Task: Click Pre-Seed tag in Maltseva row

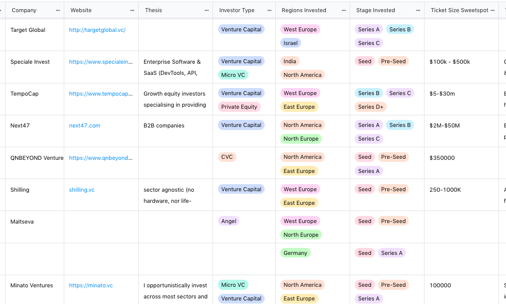Action: pos(393,221)
